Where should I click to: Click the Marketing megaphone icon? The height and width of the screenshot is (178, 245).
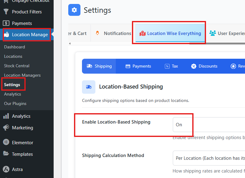pos(6,128)
